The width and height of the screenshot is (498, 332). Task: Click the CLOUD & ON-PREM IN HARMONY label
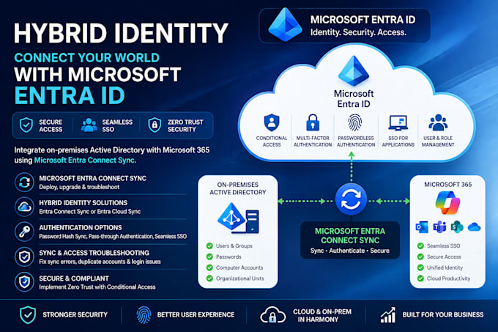click(x=322, y=315)
